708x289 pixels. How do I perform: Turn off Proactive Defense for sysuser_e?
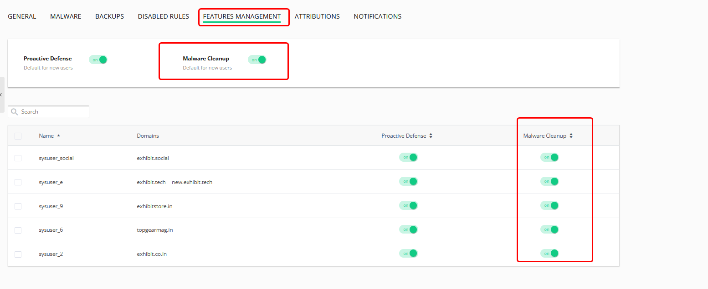click(x=408, y=181)
